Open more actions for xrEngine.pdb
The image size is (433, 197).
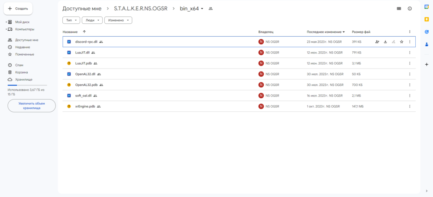410,106
